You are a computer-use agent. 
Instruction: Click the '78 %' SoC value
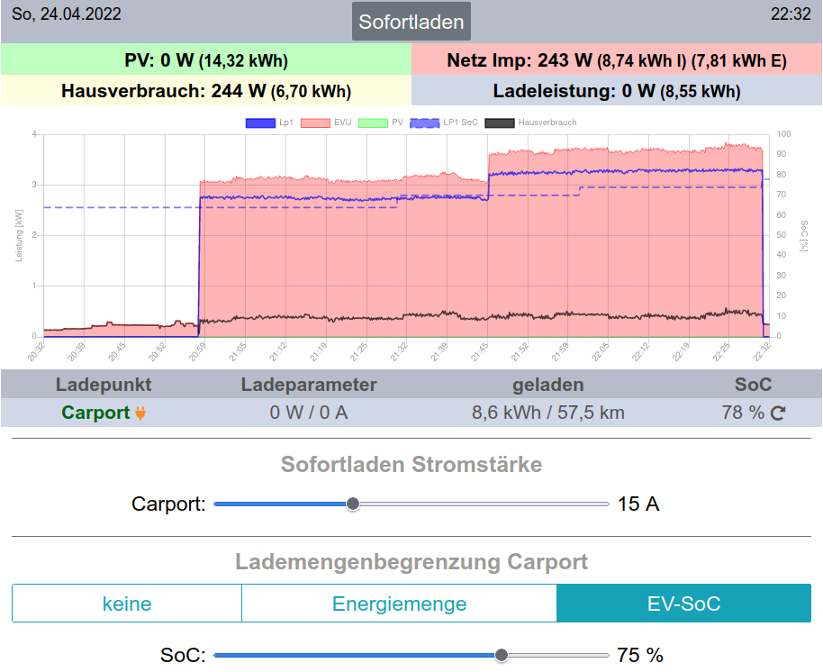coord(743,413)
